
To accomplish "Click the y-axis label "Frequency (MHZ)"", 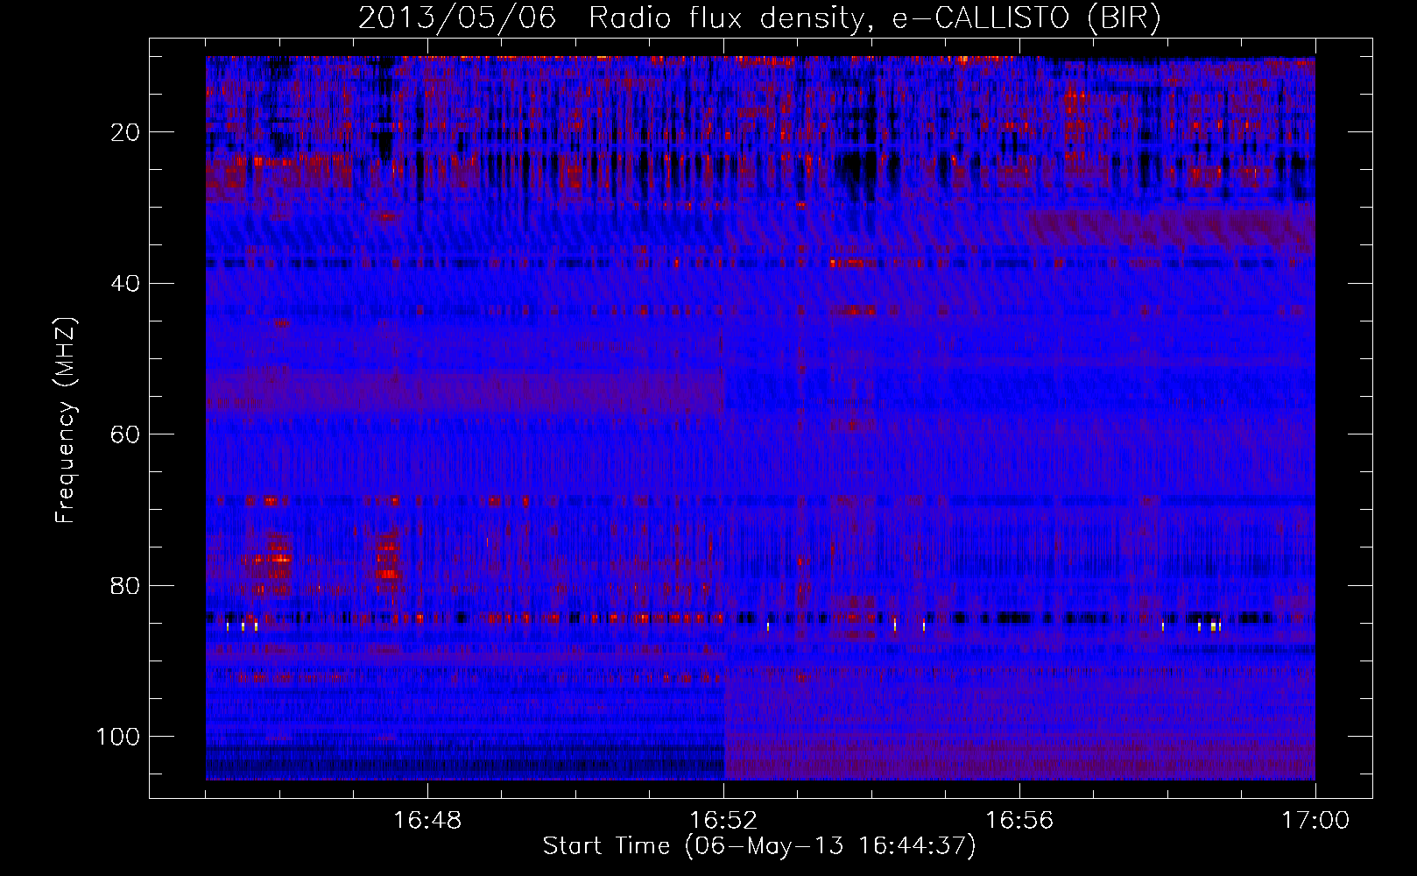I will [67, 420].
